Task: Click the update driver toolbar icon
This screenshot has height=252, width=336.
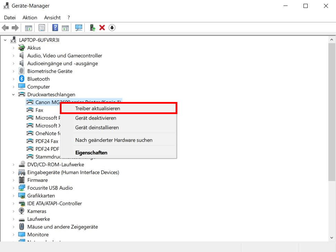Action: pyautogui.click(x=92, y=28)
